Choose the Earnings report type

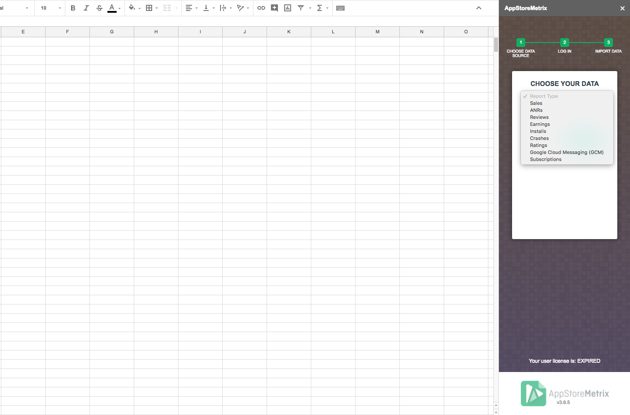567,124
